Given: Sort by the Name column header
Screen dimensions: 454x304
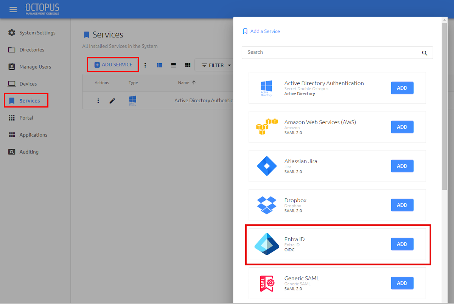Looking at the screenshot, I should click(183, 83).
